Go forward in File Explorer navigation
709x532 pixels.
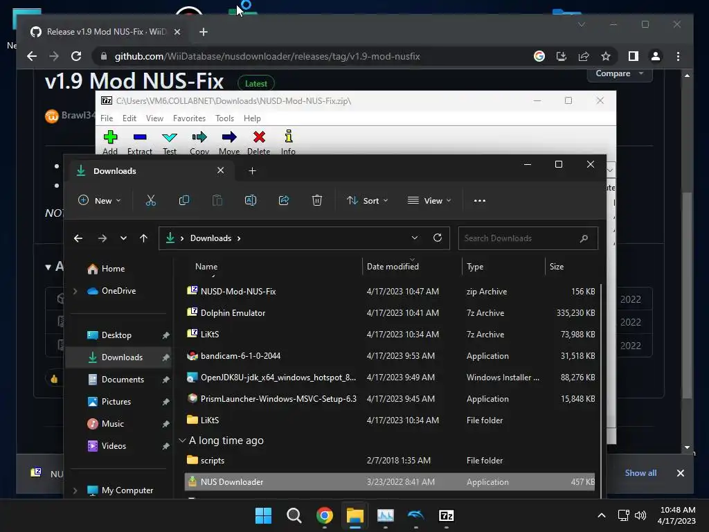click(102, 238)
